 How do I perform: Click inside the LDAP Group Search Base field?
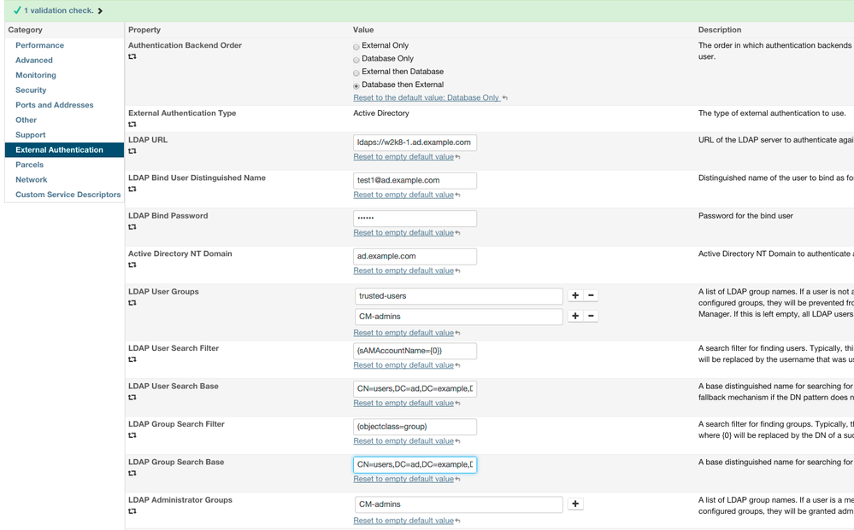pyautogui.click(x=415, y=464)
